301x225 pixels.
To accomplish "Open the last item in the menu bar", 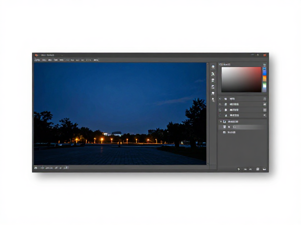I will coord(96,60).
